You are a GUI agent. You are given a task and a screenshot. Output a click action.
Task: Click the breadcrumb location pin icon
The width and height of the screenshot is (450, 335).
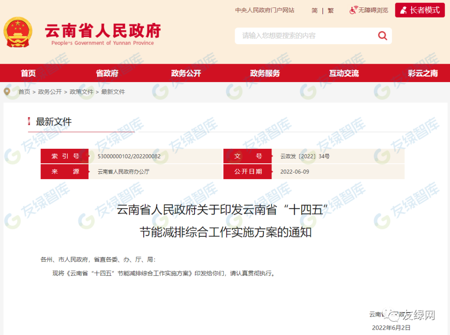pos(7,92)
